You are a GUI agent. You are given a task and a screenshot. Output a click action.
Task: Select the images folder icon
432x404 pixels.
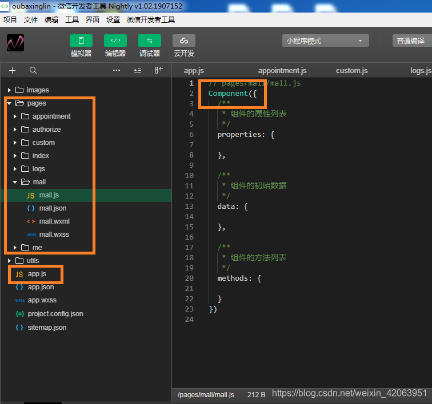[x=19, y=90]
